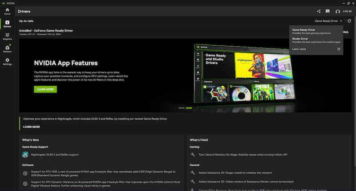Minimize the NVIDIA app window
This screenshot has width=356, height=191.
tap(344, 3)
